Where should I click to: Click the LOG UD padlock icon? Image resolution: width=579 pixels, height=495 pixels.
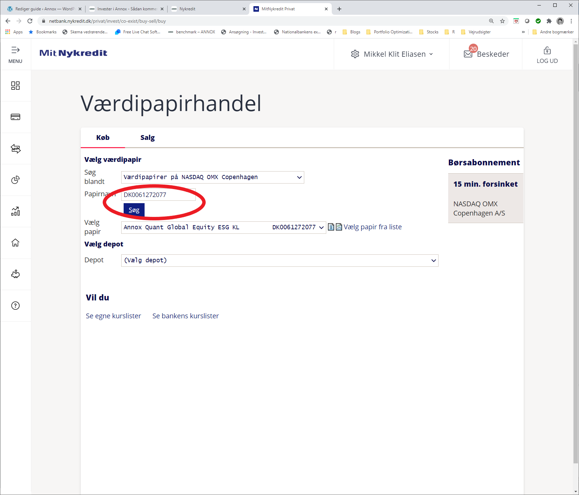click(x=547, y=51)
